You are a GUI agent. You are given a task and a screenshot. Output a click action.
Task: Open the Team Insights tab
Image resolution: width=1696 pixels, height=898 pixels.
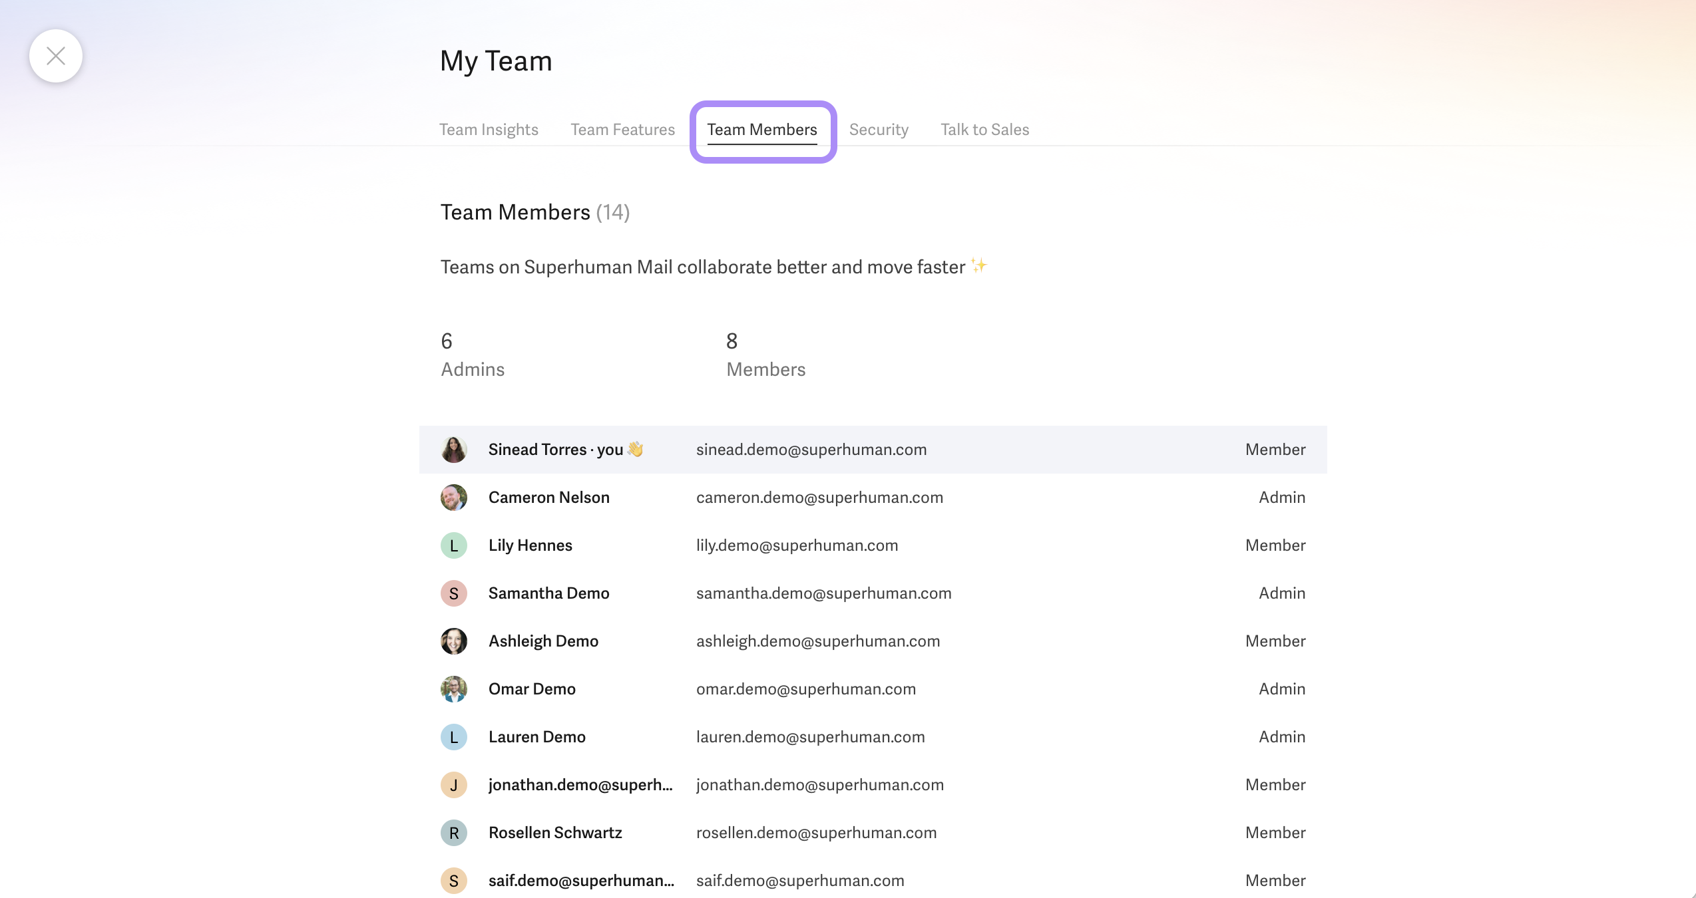coord(489,130)
